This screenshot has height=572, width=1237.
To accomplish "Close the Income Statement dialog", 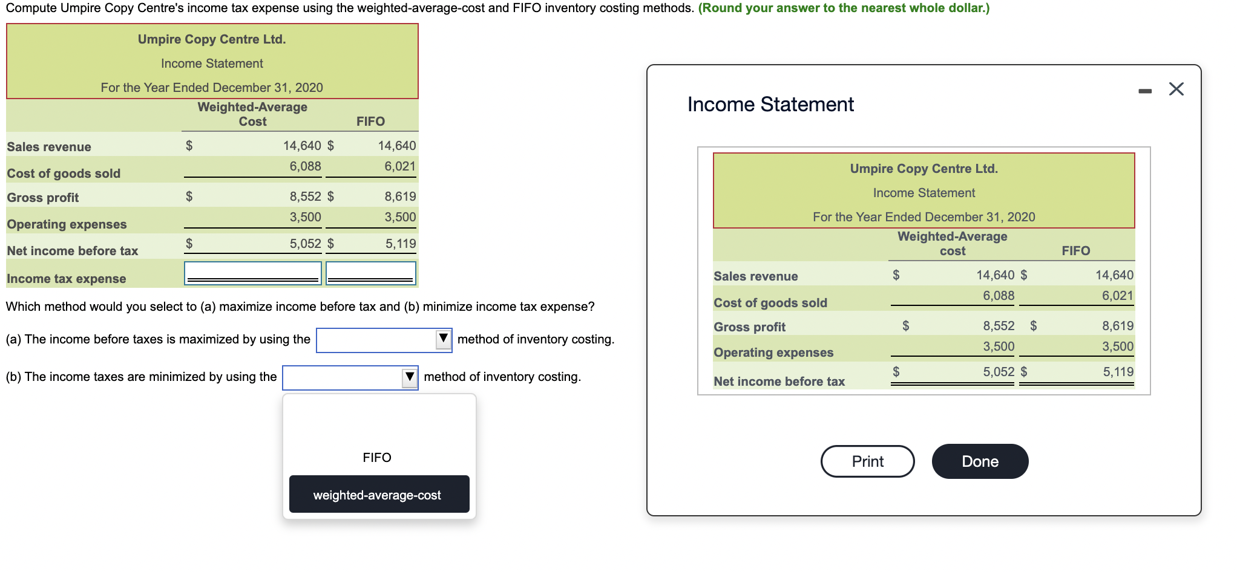I will [x=1176, y=89].
